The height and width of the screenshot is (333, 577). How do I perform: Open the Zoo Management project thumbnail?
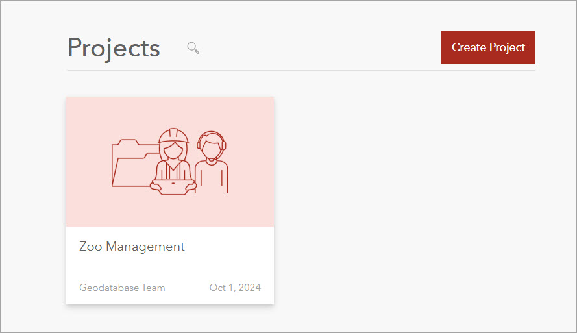click(170, 162)
